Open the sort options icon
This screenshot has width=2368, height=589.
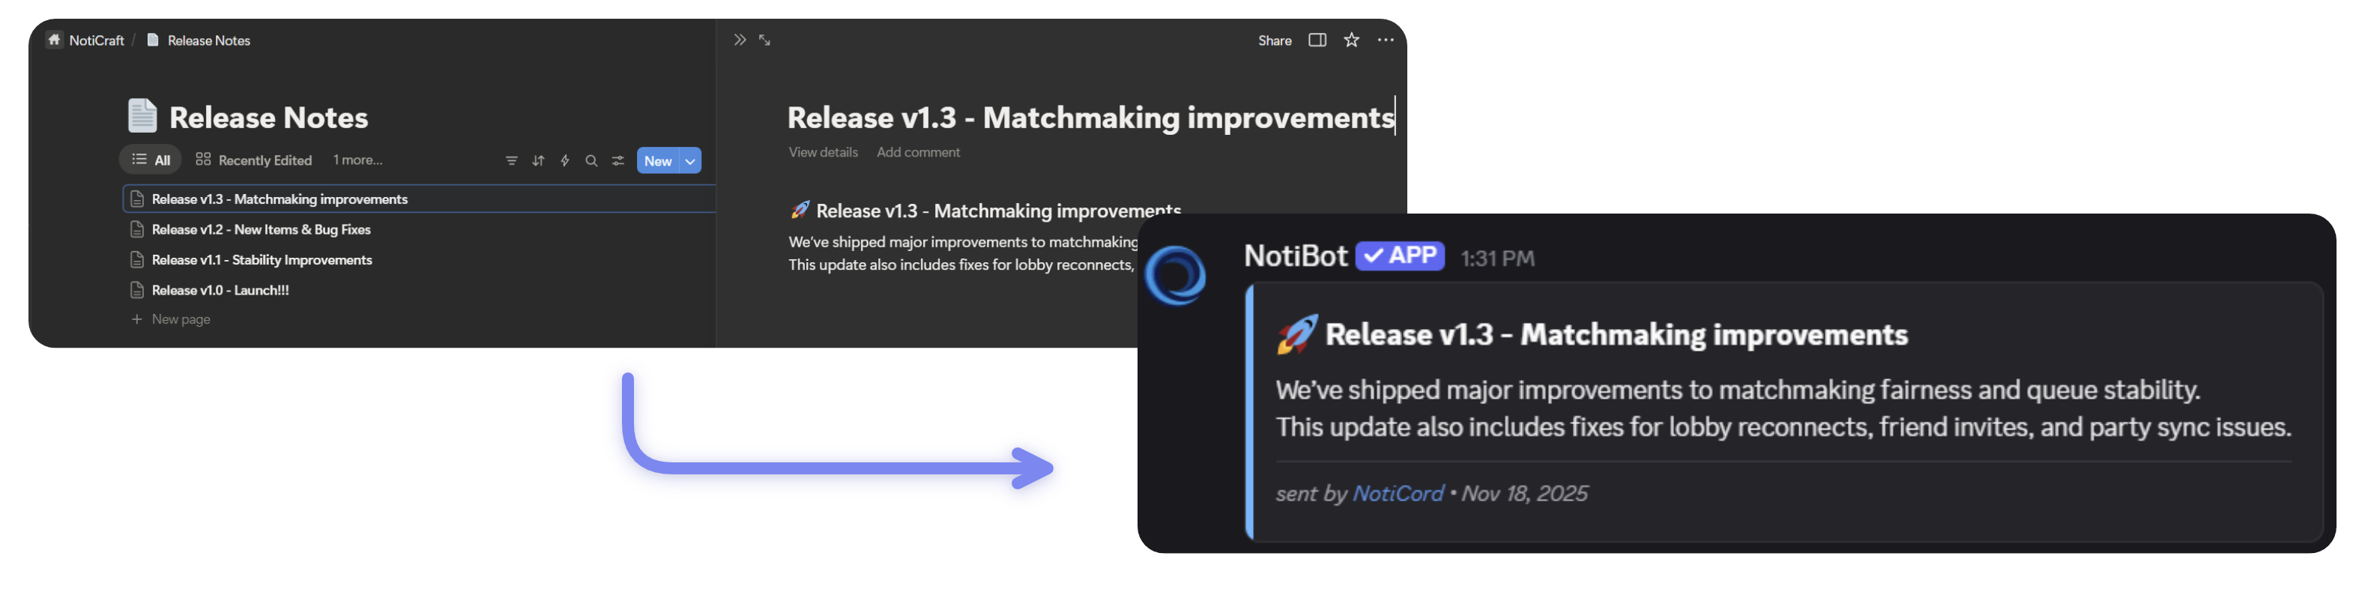tap(538, 161)
